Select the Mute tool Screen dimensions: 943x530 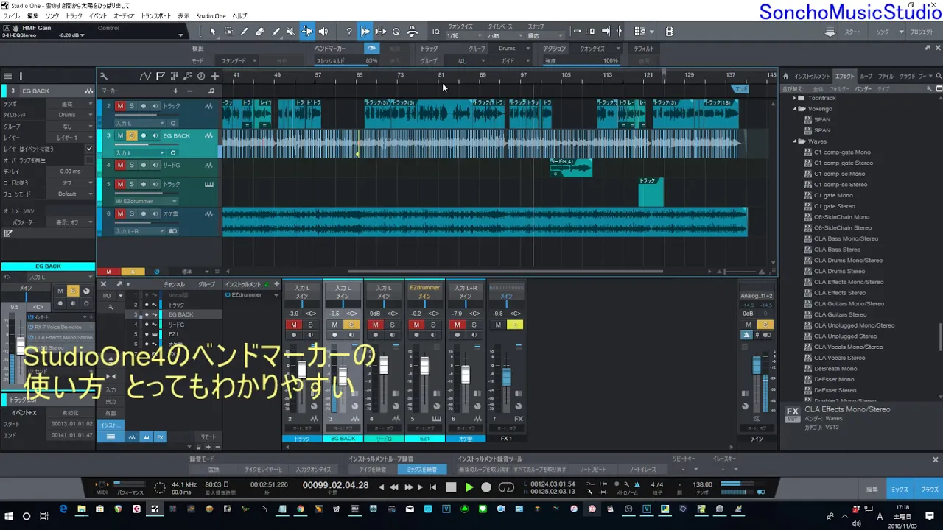pos(291,32)
